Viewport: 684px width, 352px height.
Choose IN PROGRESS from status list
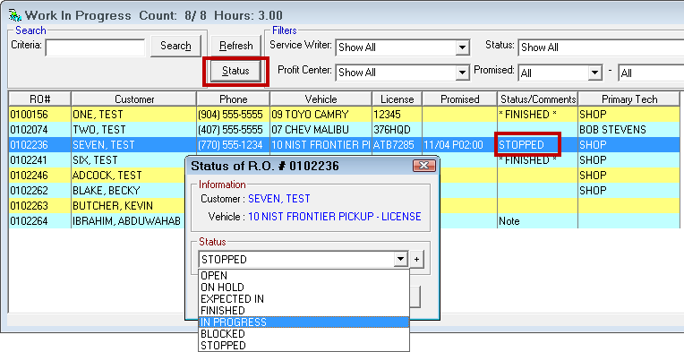[x=304, y=322]
